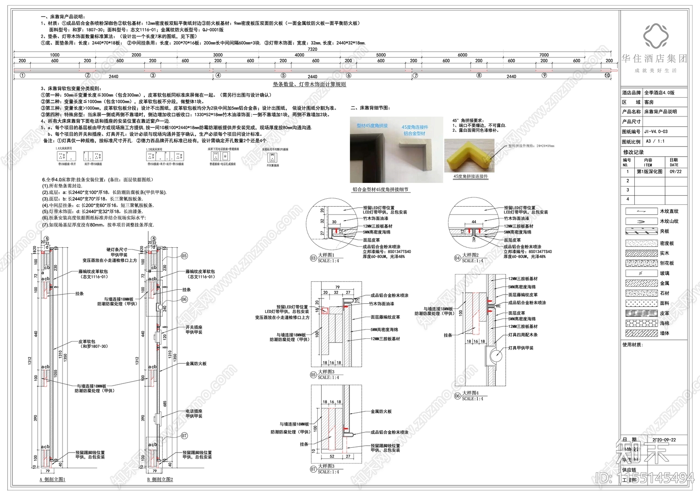
Task: Click the 带USB插座+单开 socket diagram
Action: [66, 156]
